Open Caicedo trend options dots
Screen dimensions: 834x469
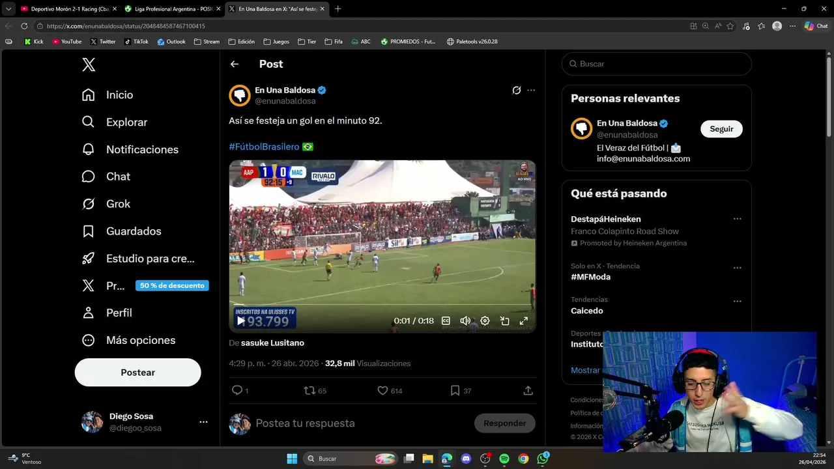tap(738, 301)
